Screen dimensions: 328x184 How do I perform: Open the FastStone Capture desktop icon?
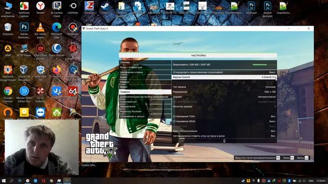[24, 9]
